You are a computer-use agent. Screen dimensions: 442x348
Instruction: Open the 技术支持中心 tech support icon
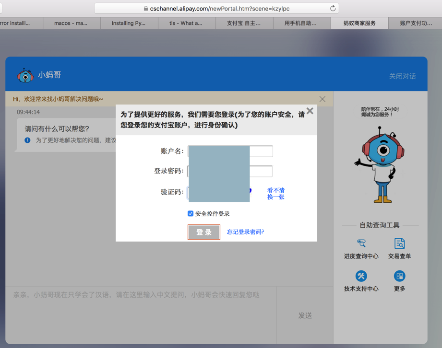point(361,276)
